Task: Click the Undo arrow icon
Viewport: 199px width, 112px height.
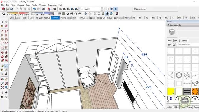Action: (x=34, y=9)
